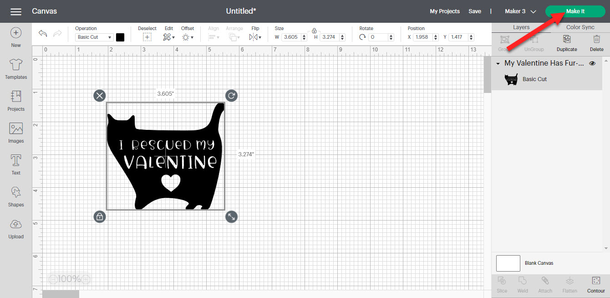
Task: Toggle size aspect ratio lock in toolbar
Action: pyautogui.click(x=314, y=31)
